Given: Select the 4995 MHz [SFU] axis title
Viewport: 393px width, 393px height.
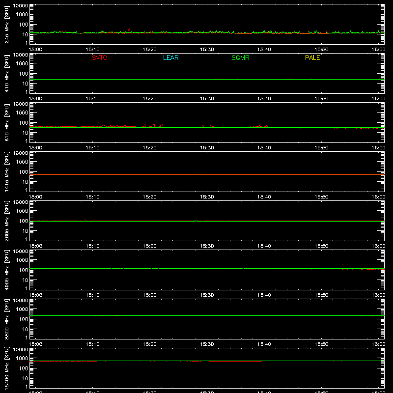Looking at the screenshot, I should (6, 270).
